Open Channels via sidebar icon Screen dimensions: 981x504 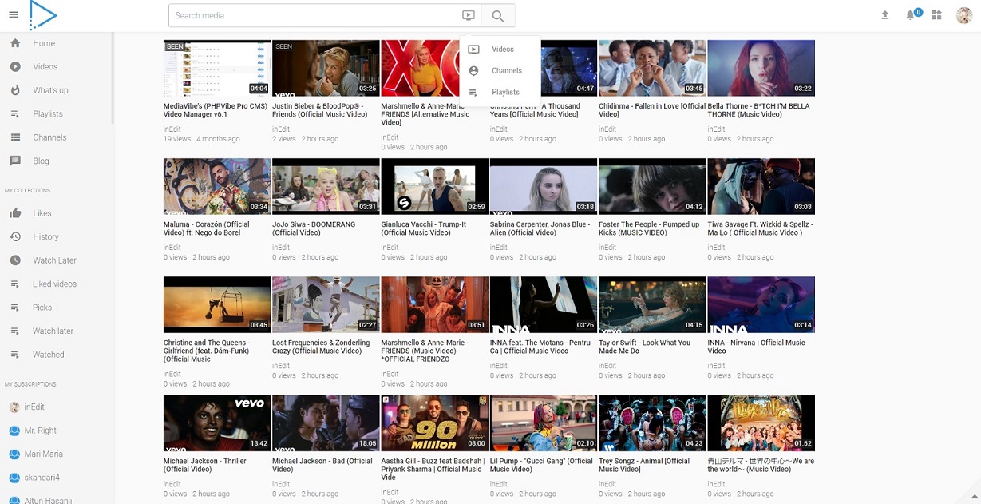(15, 137)
